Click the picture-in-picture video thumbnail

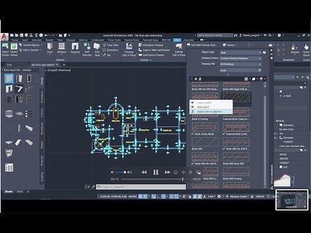pyautogui.click(x=292, y=200)
